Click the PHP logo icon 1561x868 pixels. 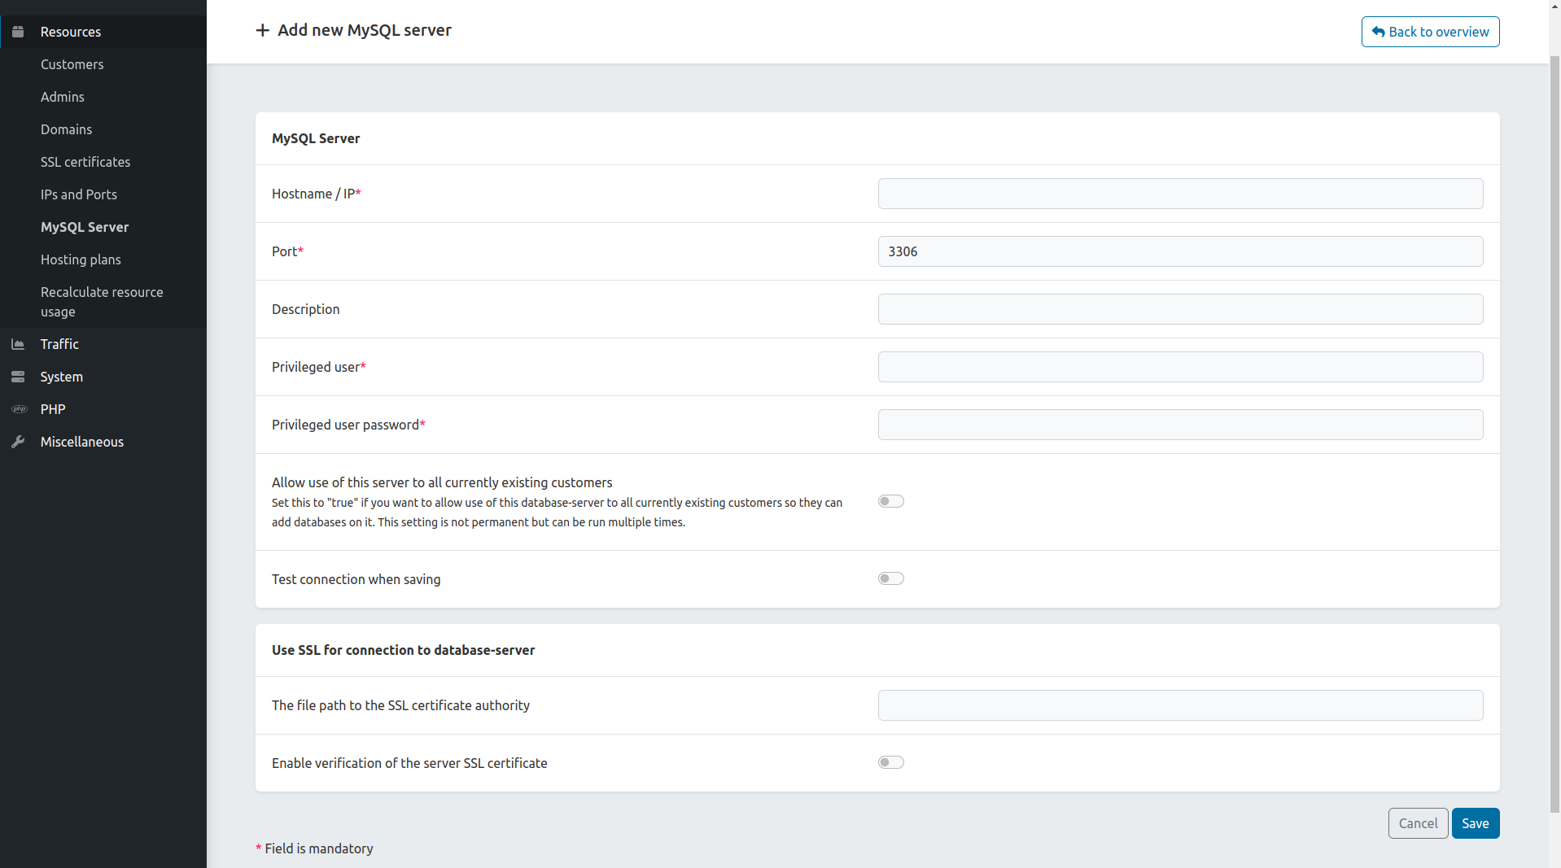click(x=19, y=409)
